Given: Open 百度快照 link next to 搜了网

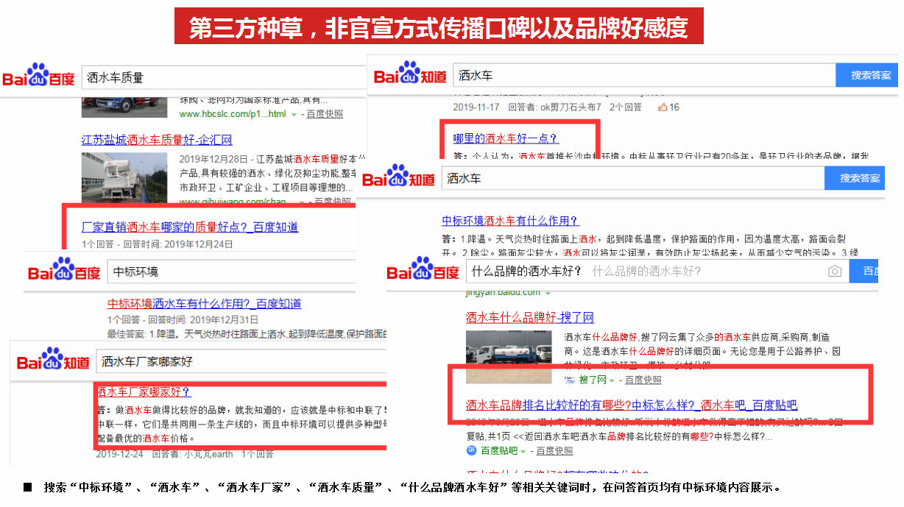Looking at the screenshot, I should (x=643, y=380).
